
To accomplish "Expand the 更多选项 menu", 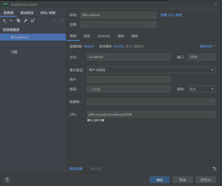I will 207,46.
